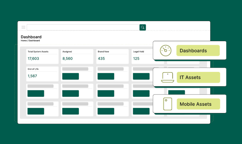Open the hamburger menu icon
The width and height of the screenshot is (242, 144).
click(x=23, y=27)
